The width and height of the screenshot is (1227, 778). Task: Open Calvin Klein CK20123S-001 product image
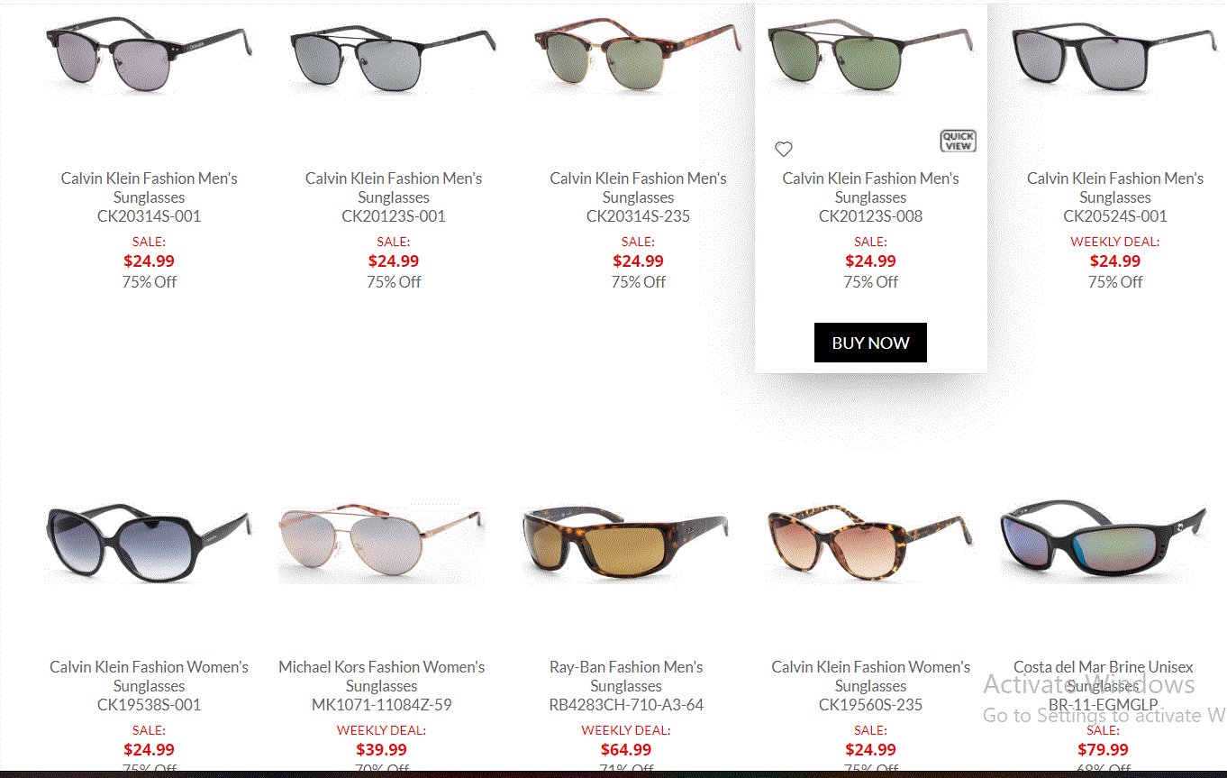pos(394,56)
